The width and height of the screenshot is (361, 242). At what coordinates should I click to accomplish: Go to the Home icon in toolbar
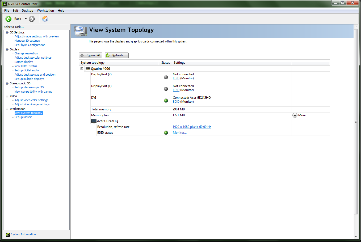(x=45, y=19)
